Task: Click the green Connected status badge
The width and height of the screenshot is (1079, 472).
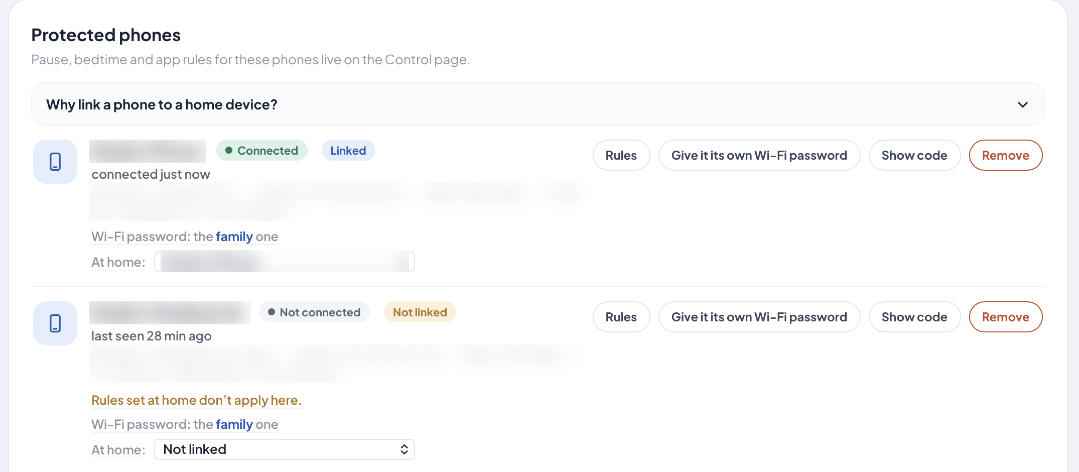Action: pyautogui.click(x=261, y=151)
